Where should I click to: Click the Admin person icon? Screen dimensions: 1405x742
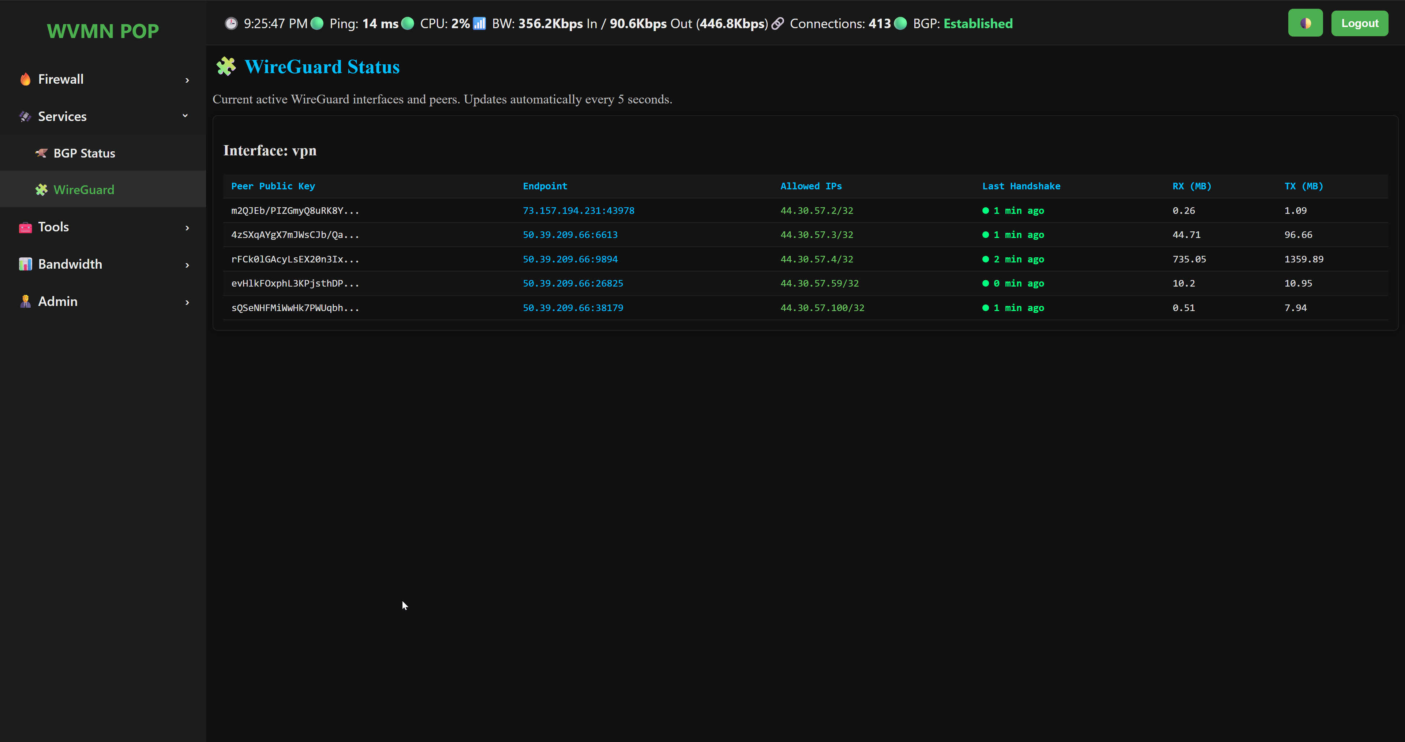click(25, 301)
